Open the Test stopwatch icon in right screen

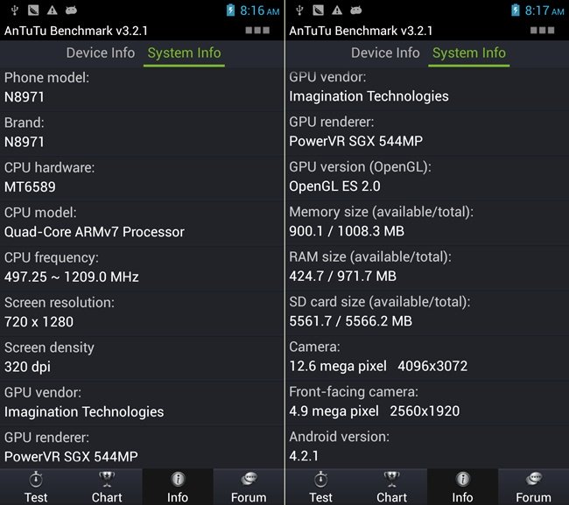pos(320,479)
